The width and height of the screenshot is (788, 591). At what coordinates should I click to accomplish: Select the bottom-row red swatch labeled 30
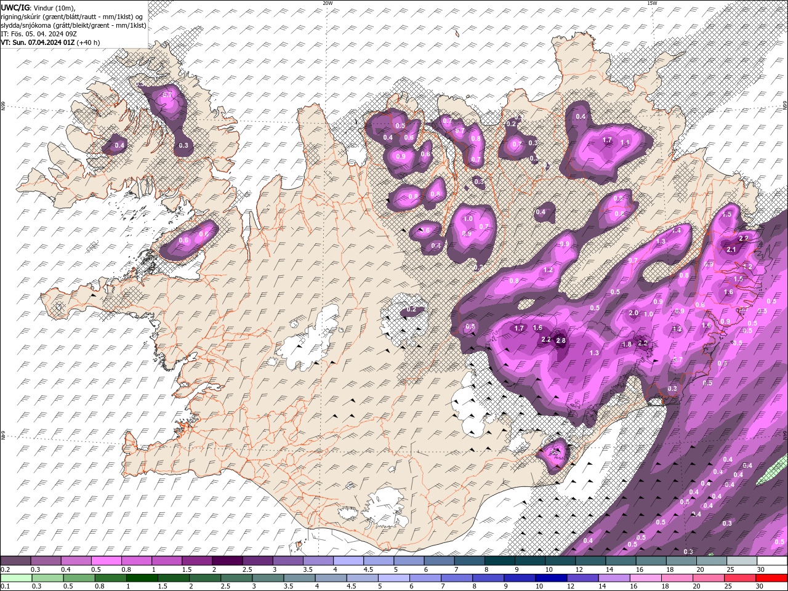coord(771,578)
